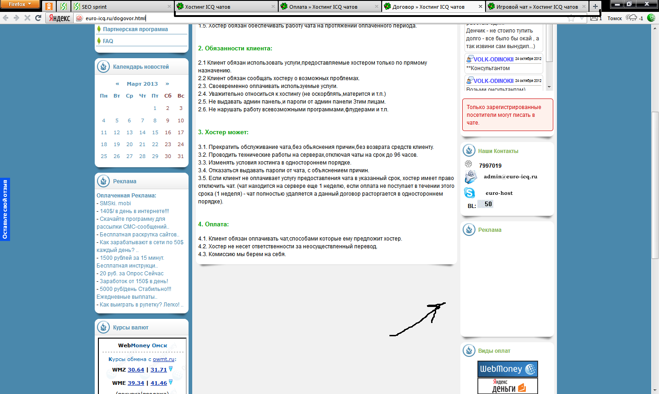Image resolution: width=659 pixels, height=394 pixels.
Task: Click the Яндекс logo button
Action: click(59, 18)
